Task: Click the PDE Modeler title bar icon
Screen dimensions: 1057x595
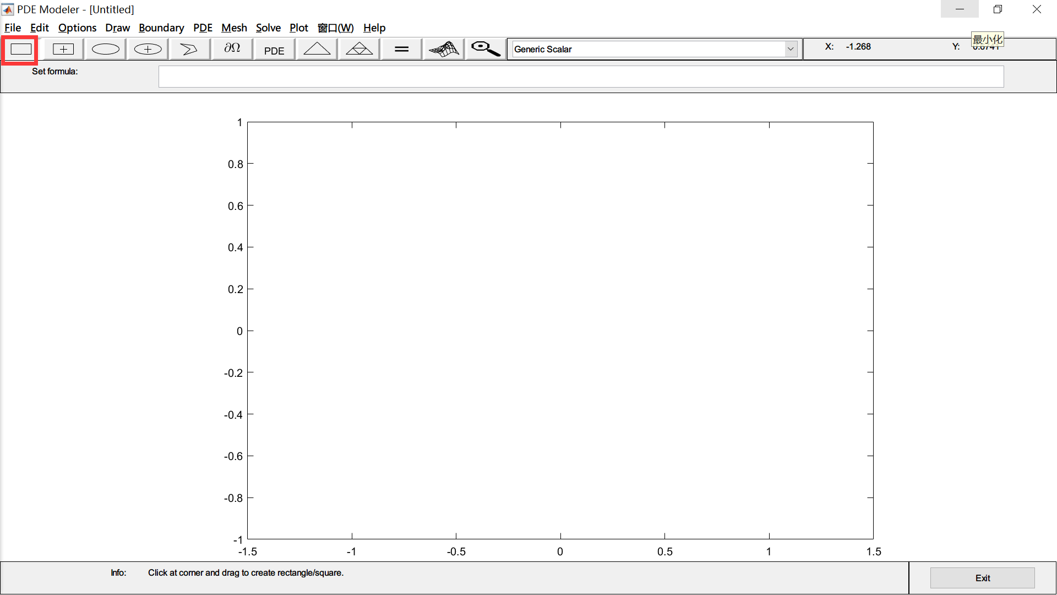Action: (x=8, y=9)
